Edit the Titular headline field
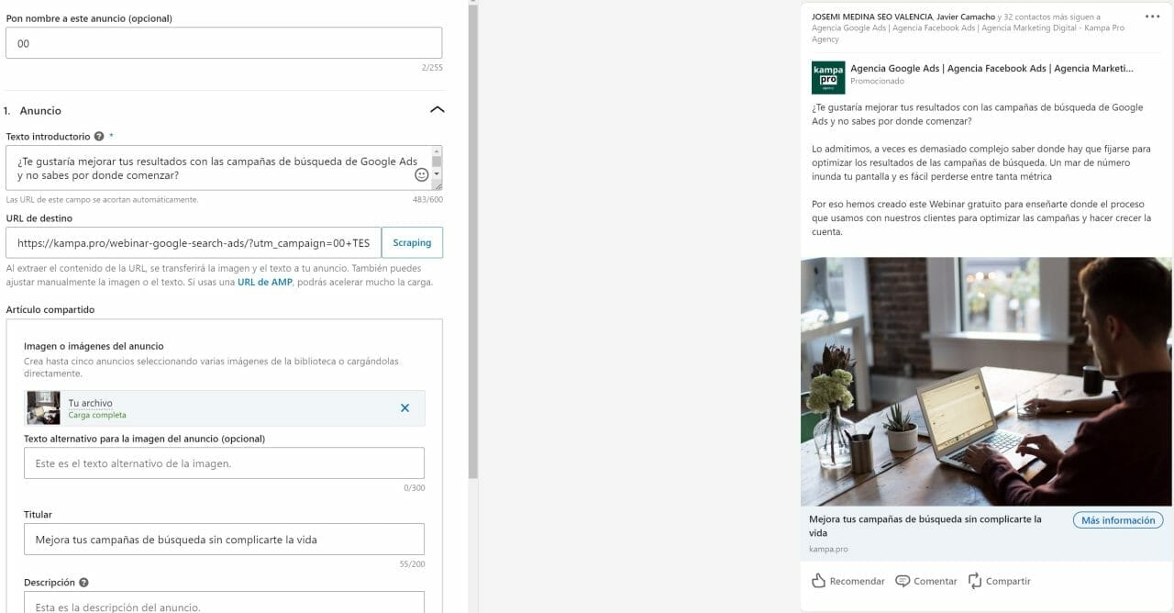The width and height of the screenshot is (1174, 613). coord(225,539)
